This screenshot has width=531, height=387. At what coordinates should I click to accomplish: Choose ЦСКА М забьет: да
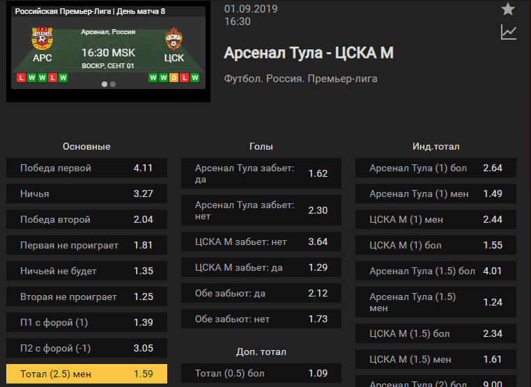(x=261, y=267)
